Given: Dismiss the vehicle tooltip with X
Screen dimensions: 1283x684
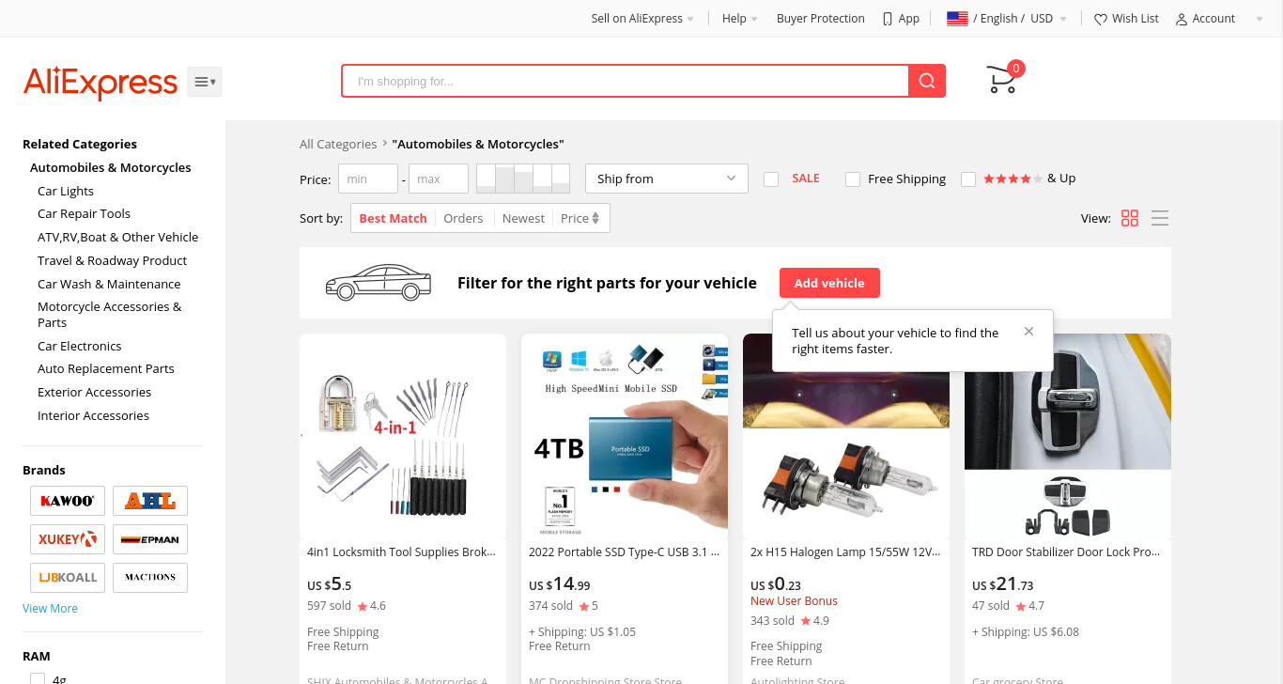Looking at the screenshot, I should (x=1028, y=332).
